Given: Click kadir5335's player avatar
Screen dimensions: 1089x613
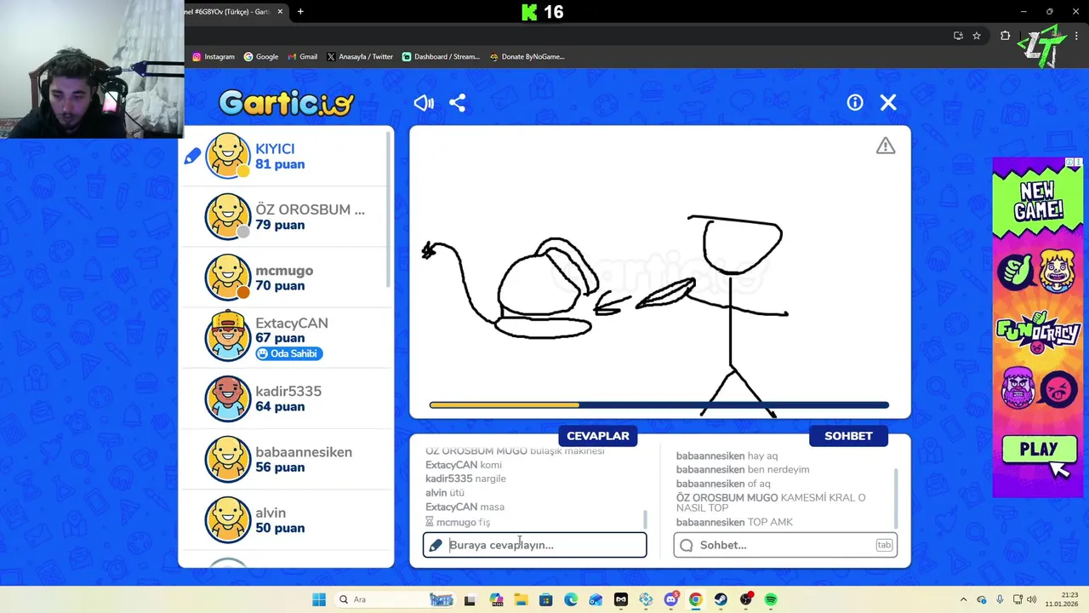Looking at the screenshot, I should pos(228,398).
